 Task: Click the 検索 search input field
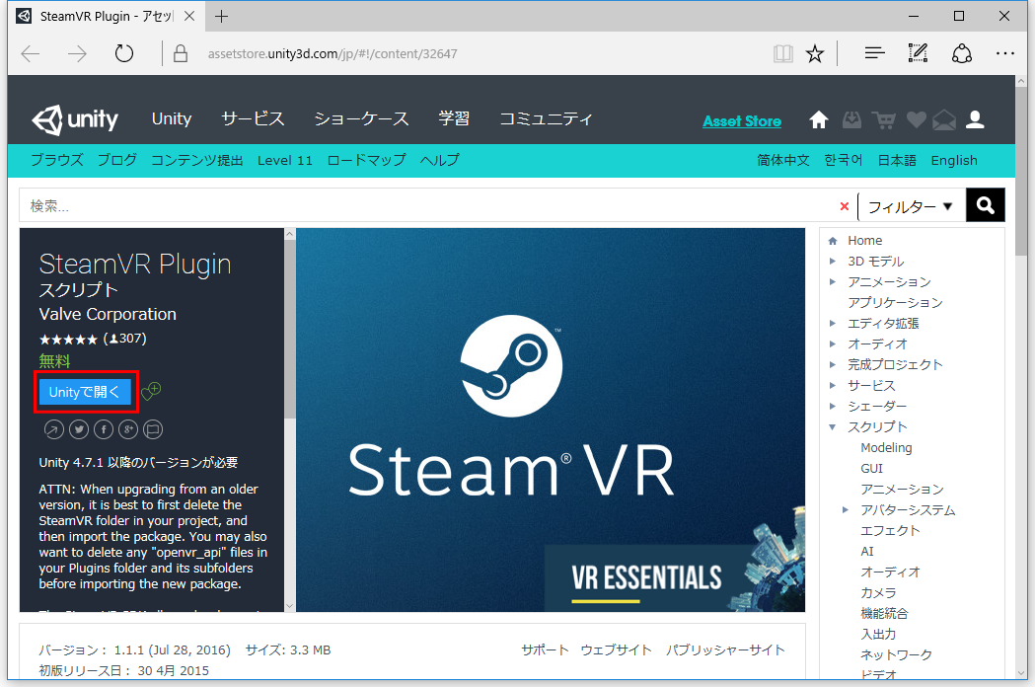(x=429, y=206)
